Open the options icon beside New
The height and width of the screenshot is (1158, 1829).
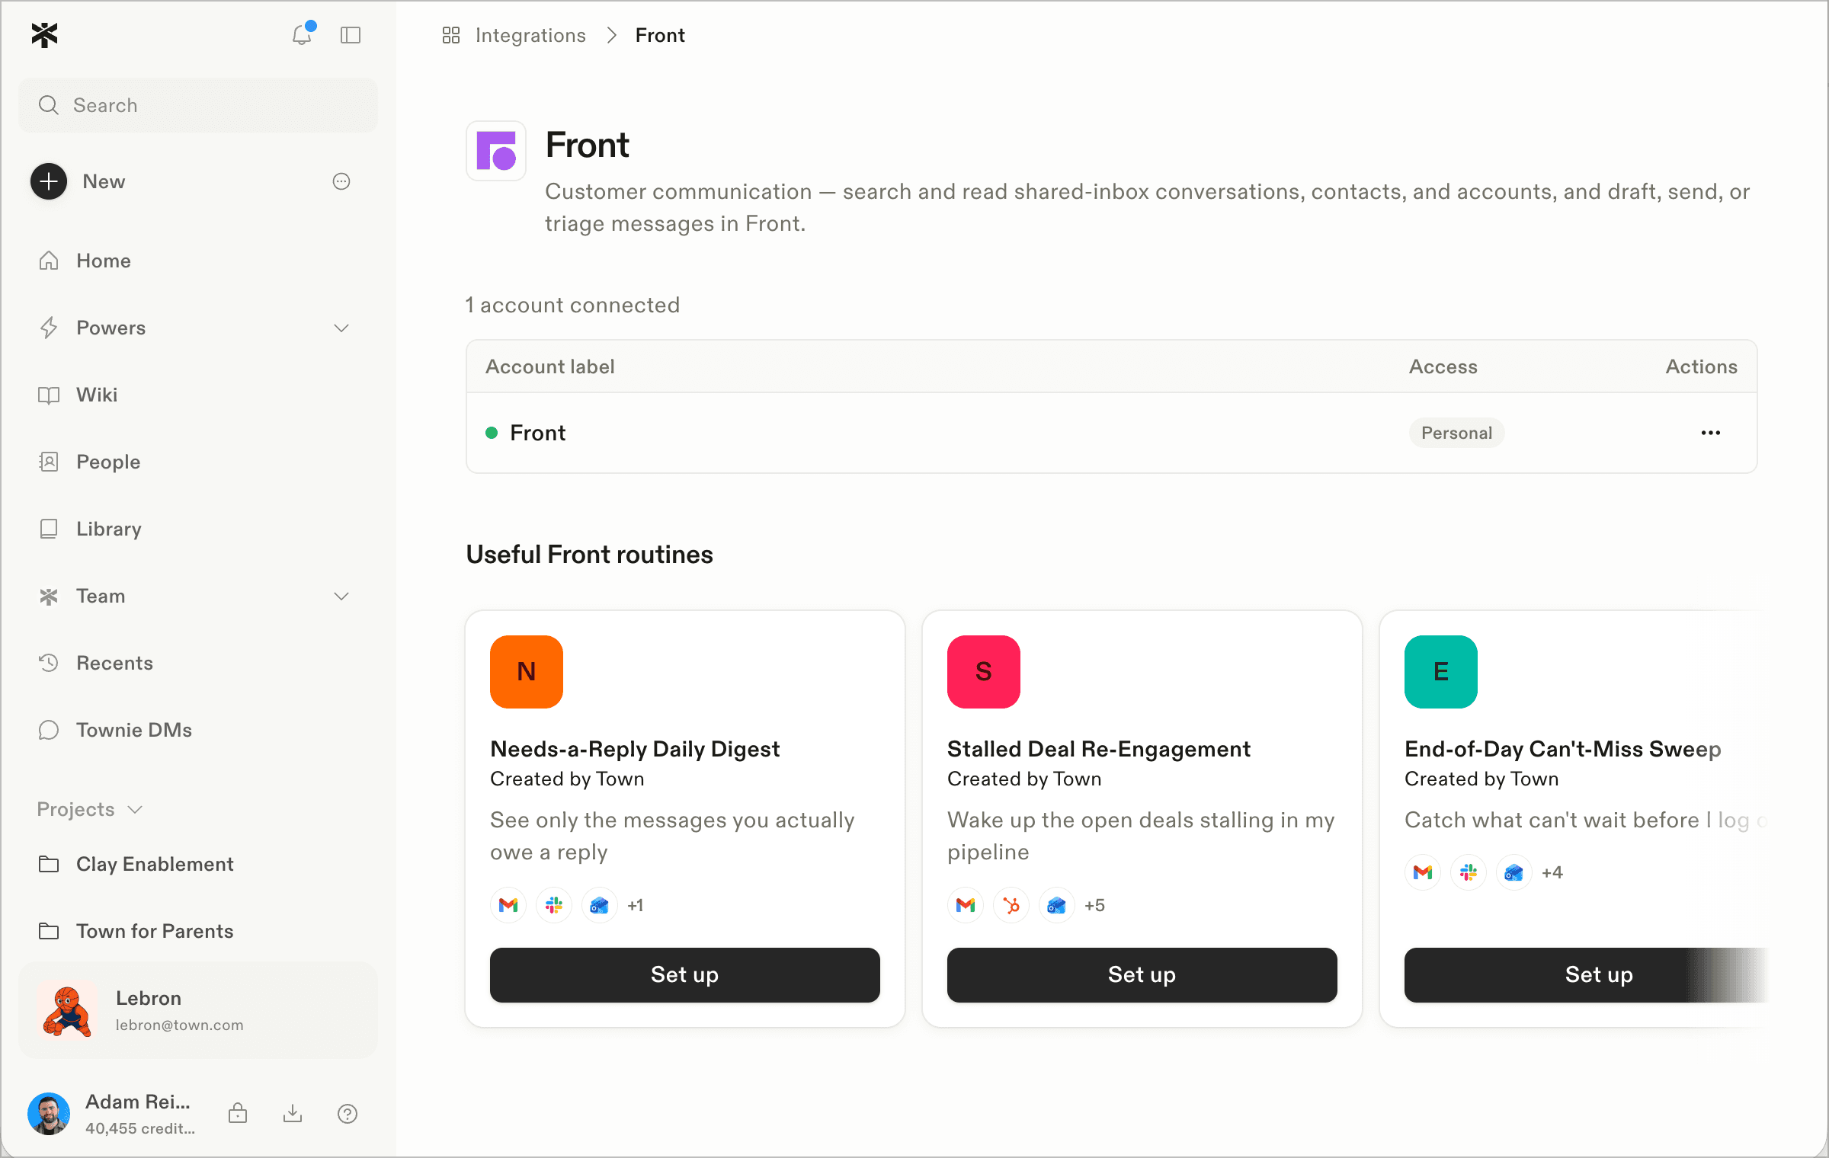coord(341,181)
